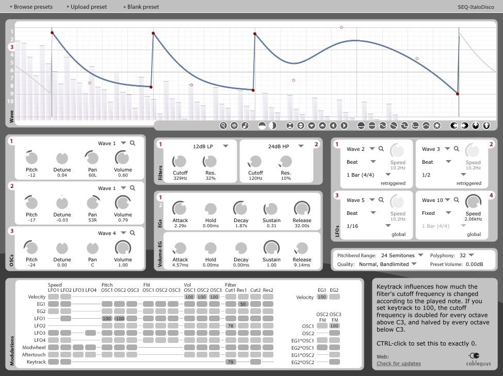
Task: Click the zoom magnifier icon in waveform toolbar
Action: pos(223,126)
